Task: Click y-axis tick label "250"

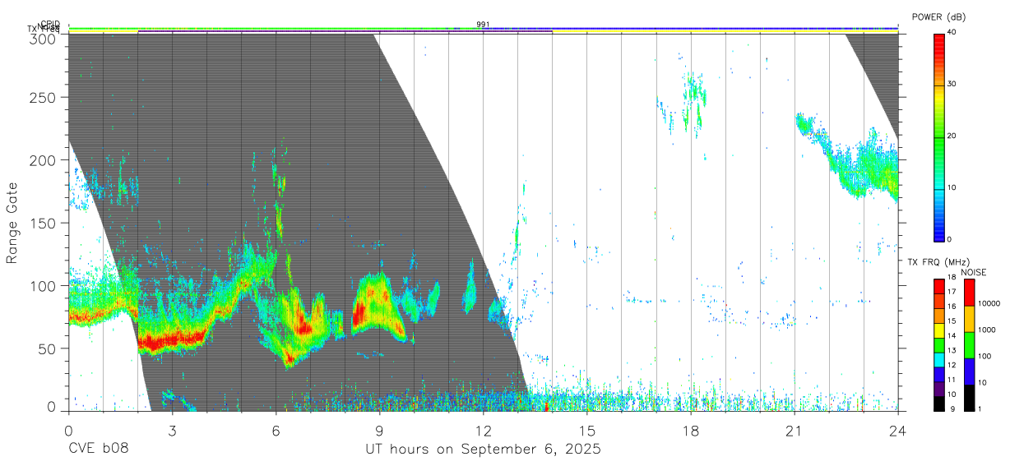Action: 43,97
